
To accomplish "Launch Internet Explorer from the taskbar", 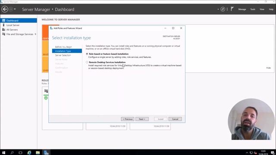I will click(x=29, y=152).
